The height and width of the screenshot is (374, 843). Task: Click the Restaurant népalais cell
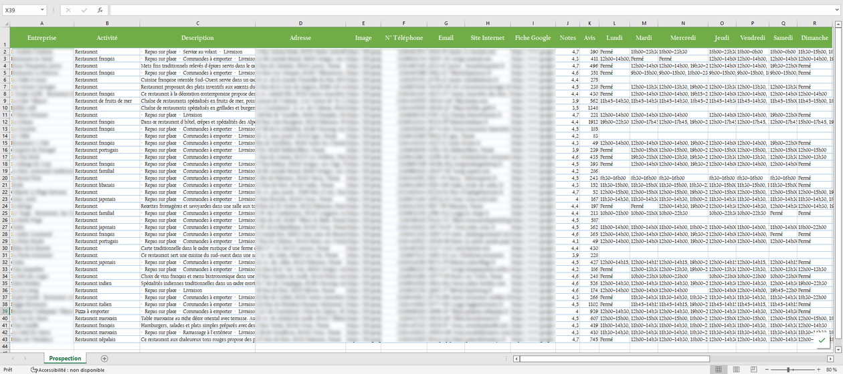click(x=107, y=339)
